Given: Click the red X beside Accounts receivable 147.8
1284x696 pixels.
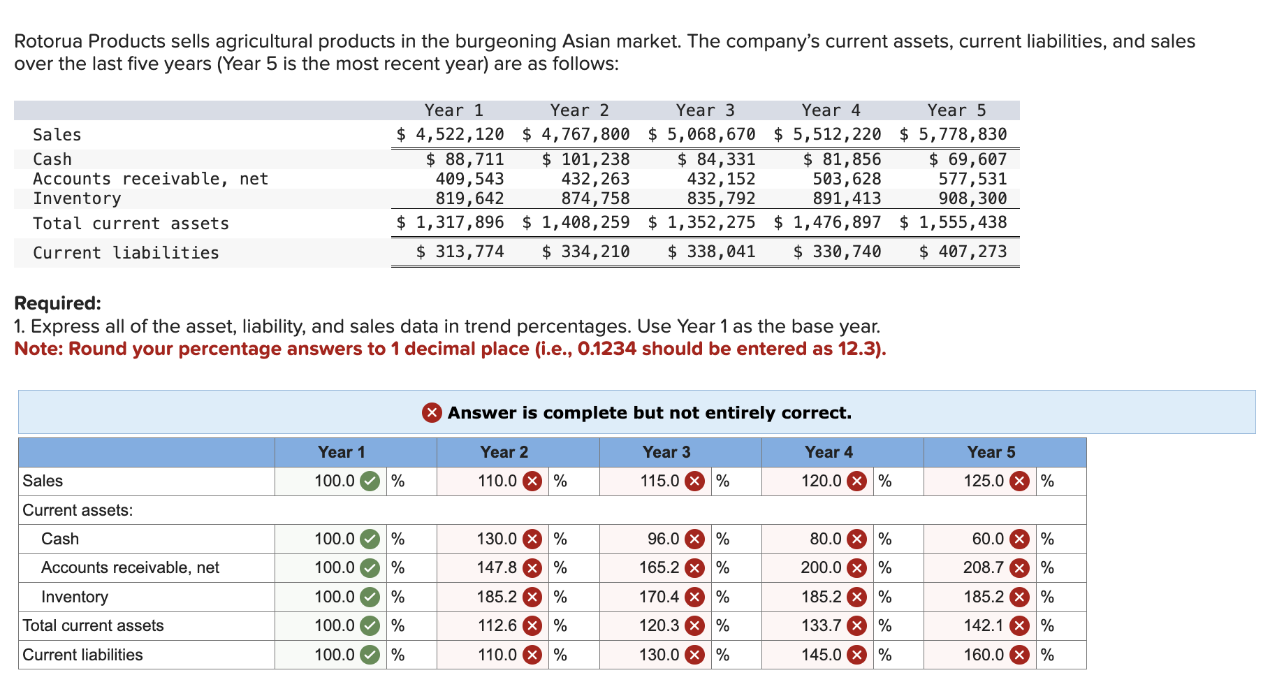Looking at the screenshot, I should (x=532, y=568).
